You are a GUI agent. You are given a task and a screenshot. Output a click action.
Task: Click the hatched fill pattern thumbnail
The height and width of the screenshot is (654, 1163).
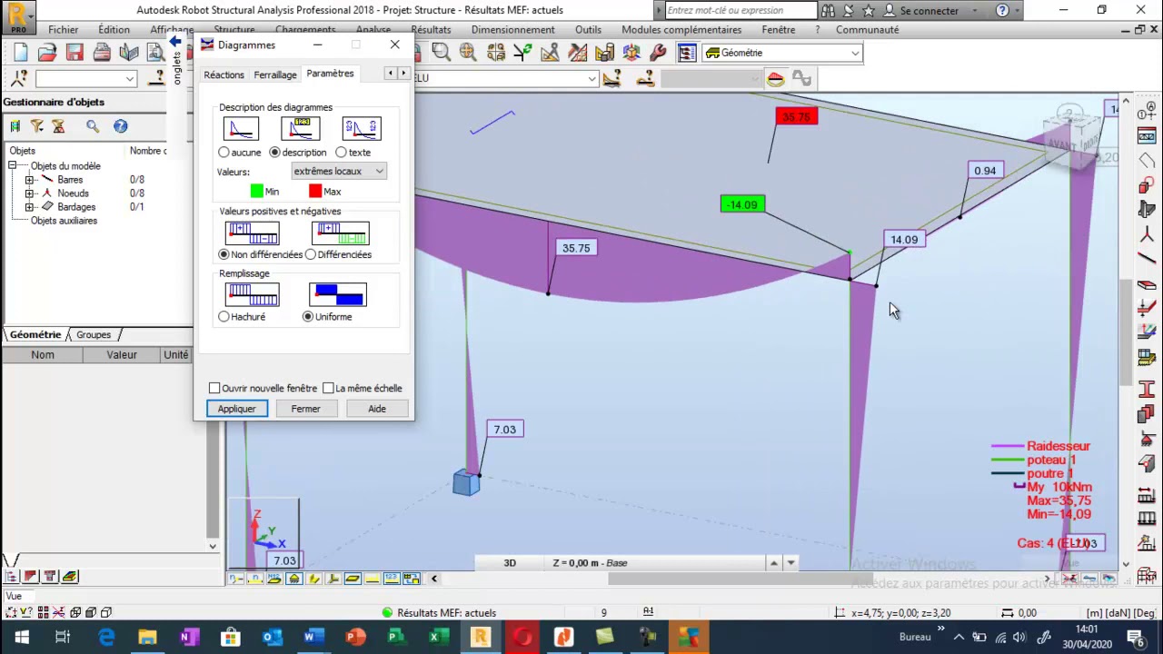click(253, 294)
